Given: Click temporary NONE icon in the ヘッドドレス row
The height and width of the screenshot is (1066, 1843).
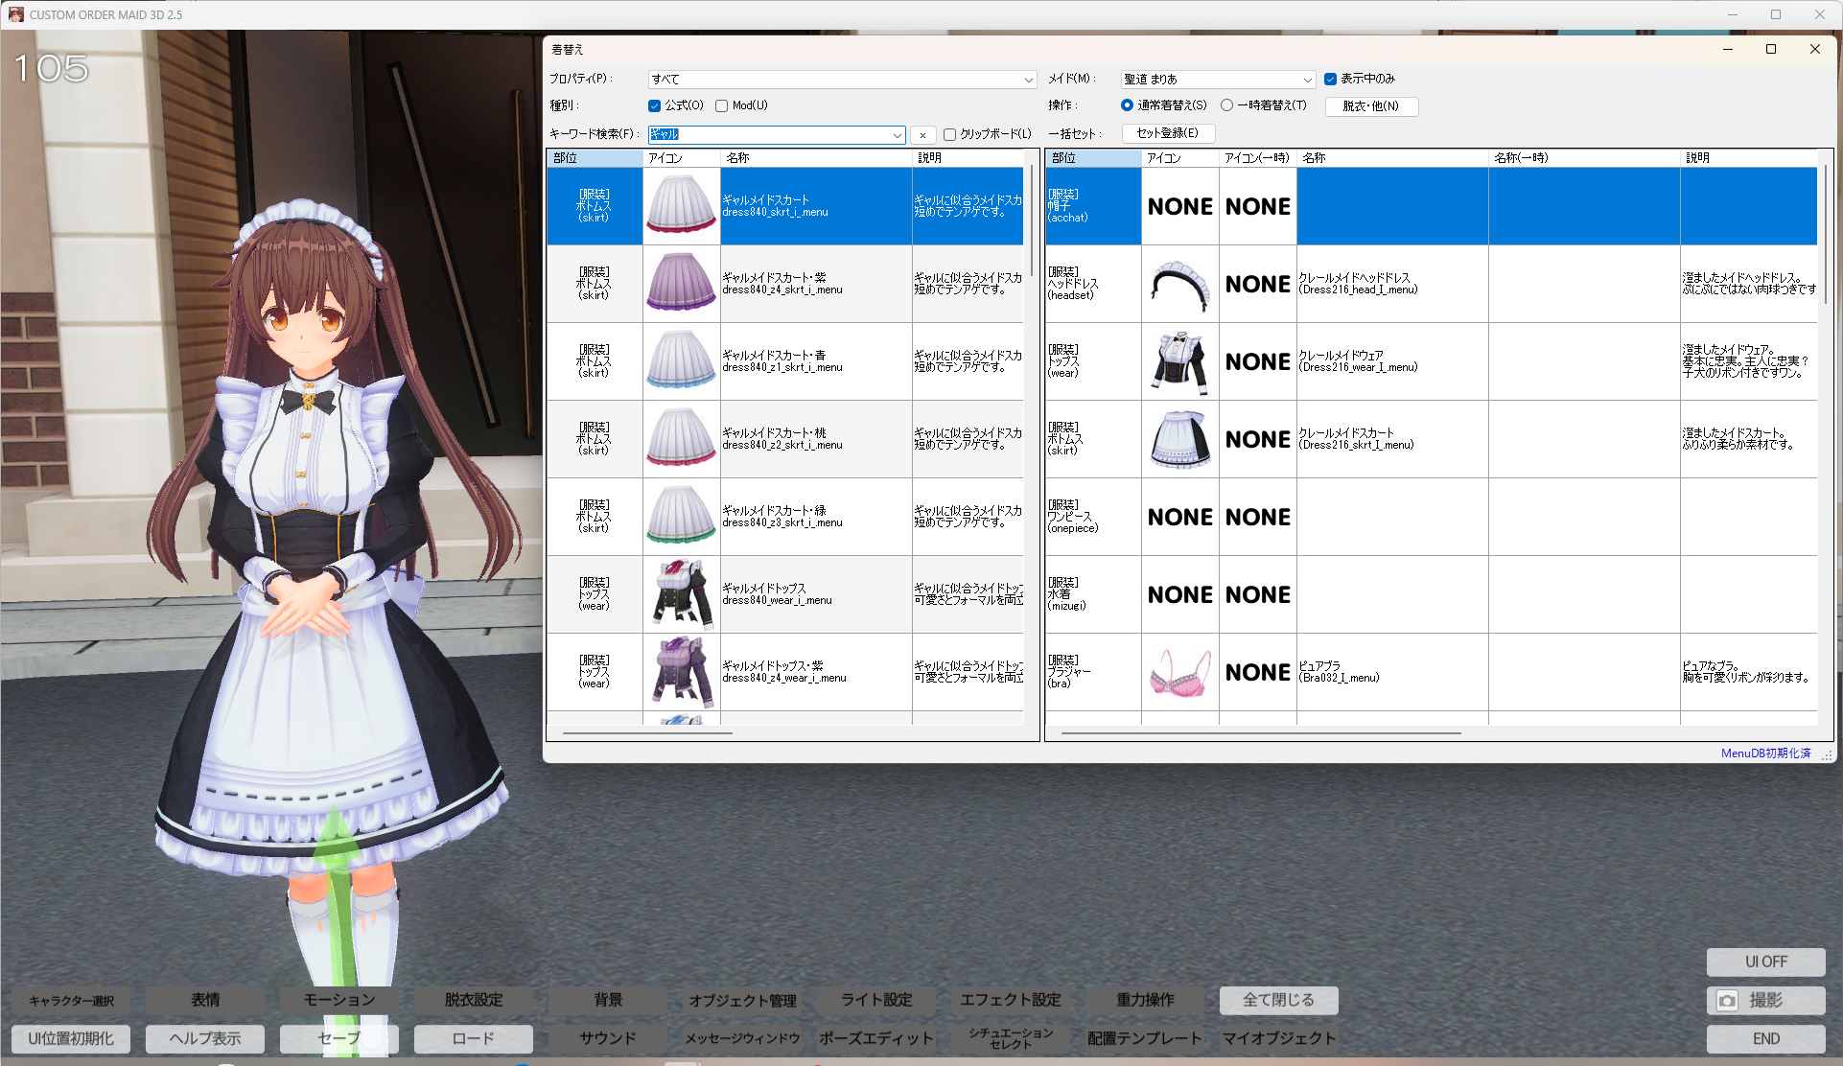Looking at the screenshot, I should [1258, 284].
